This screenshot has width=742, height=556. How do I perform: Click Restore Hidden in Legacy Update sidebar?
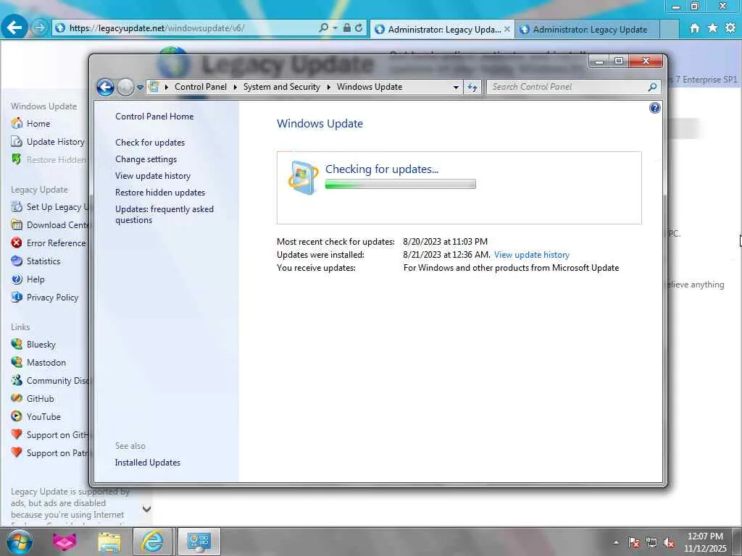(49, 160)
